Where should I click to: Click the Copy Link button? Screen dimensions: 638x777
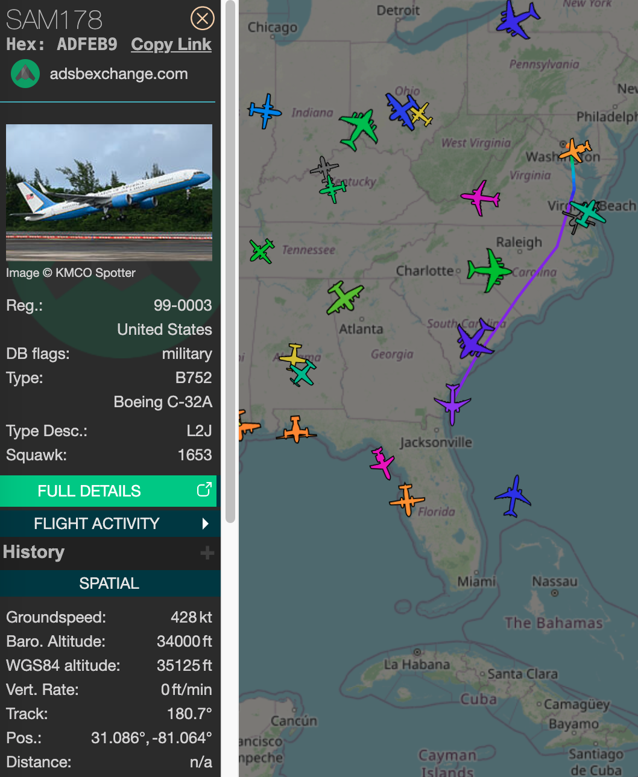click(171, 45)
